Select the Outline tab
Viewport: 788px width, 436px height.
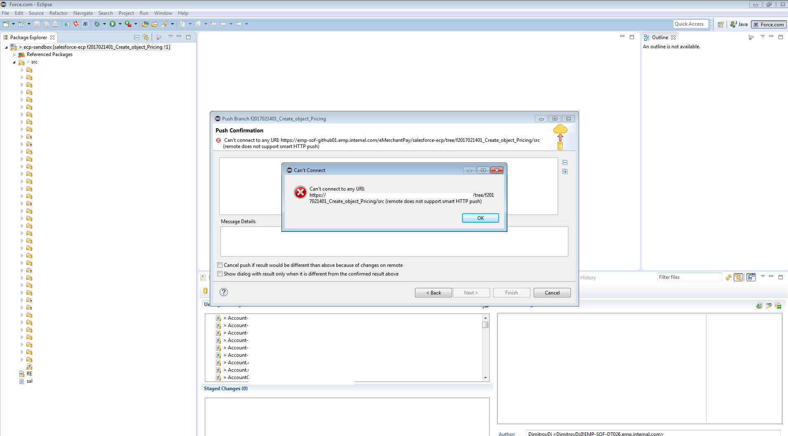click(x=659, y=38)
